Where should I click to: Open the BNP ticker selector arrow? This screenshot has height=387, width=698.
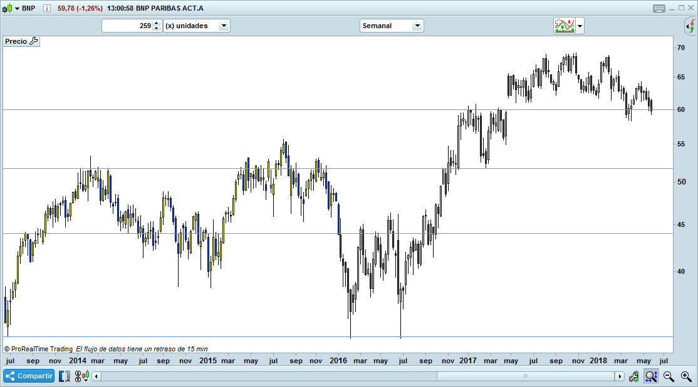[17, 9]
